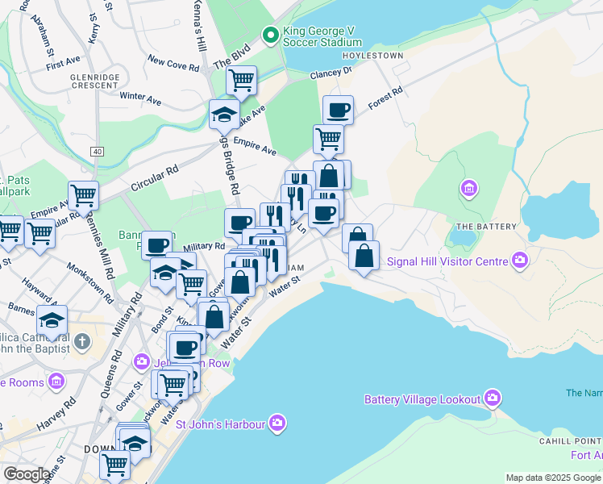Open the Signal Hill Visitor Centre marker
This screenshot has height=484, width=603.
pos(520,261)
